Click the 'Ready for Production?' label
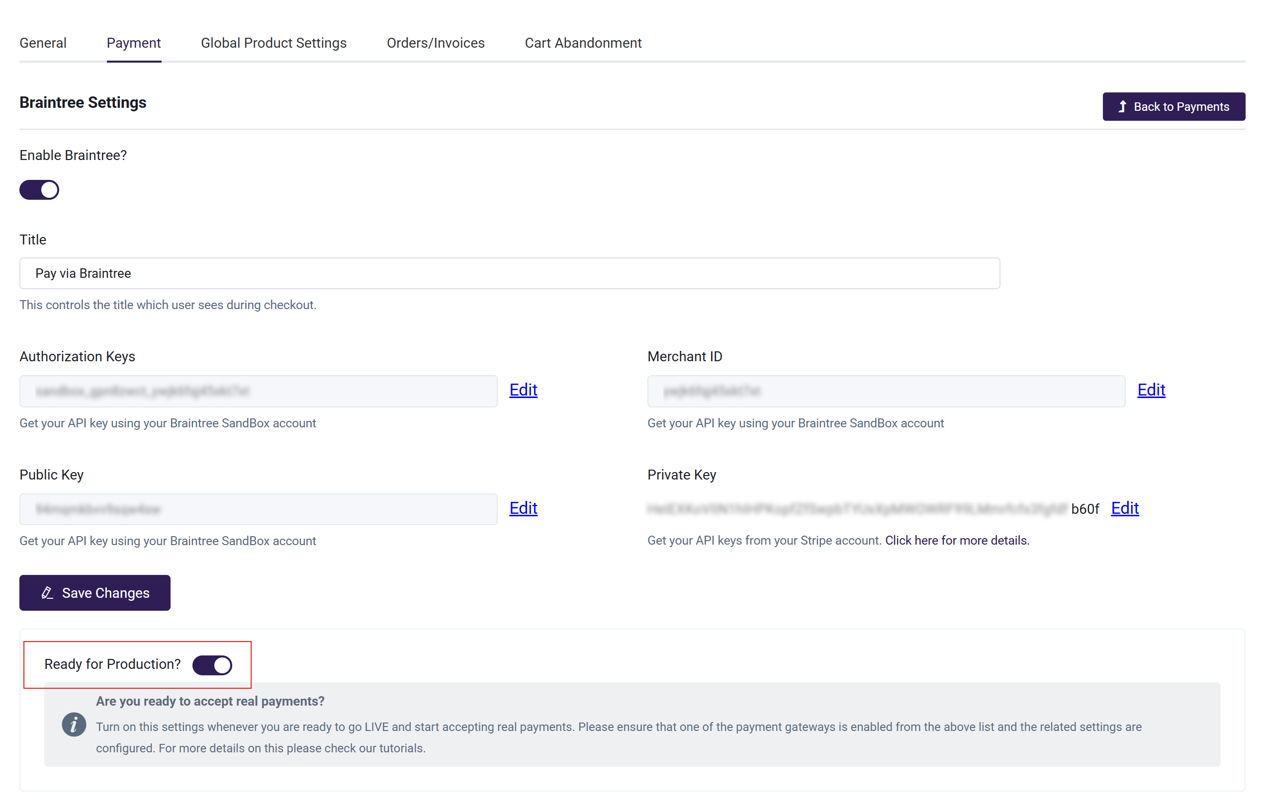Screen dimensions: 1267x807 [x=112, y=664]
